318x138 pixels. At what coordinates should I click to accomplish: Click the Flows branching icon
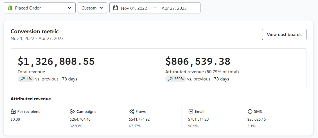pyautogui.click(x=132, y=111)
